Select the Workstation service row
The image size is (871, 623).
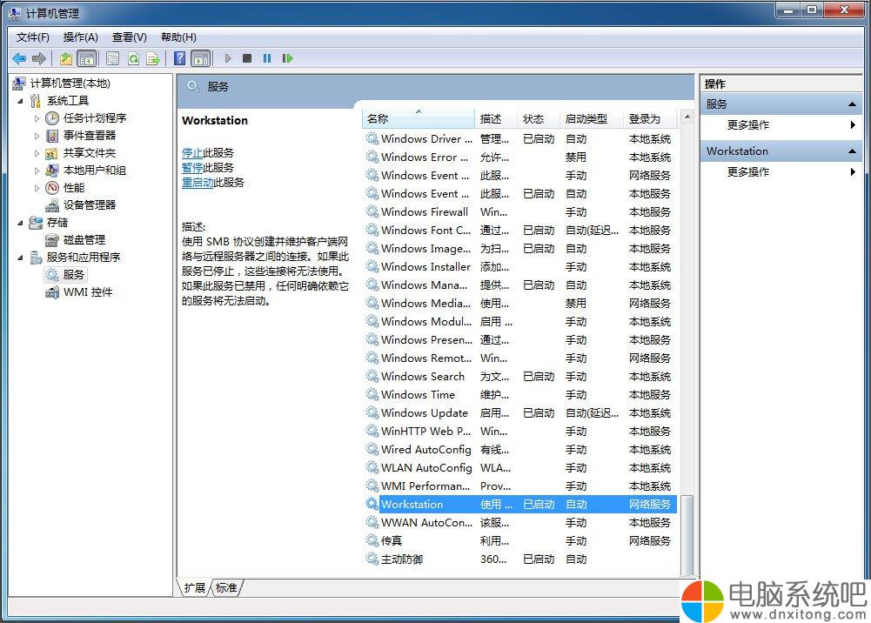click(x=519, y=504)
